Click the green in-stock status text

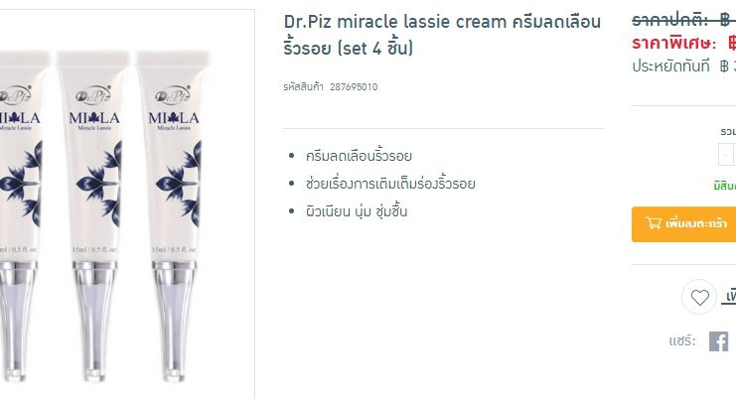point(725,187)
